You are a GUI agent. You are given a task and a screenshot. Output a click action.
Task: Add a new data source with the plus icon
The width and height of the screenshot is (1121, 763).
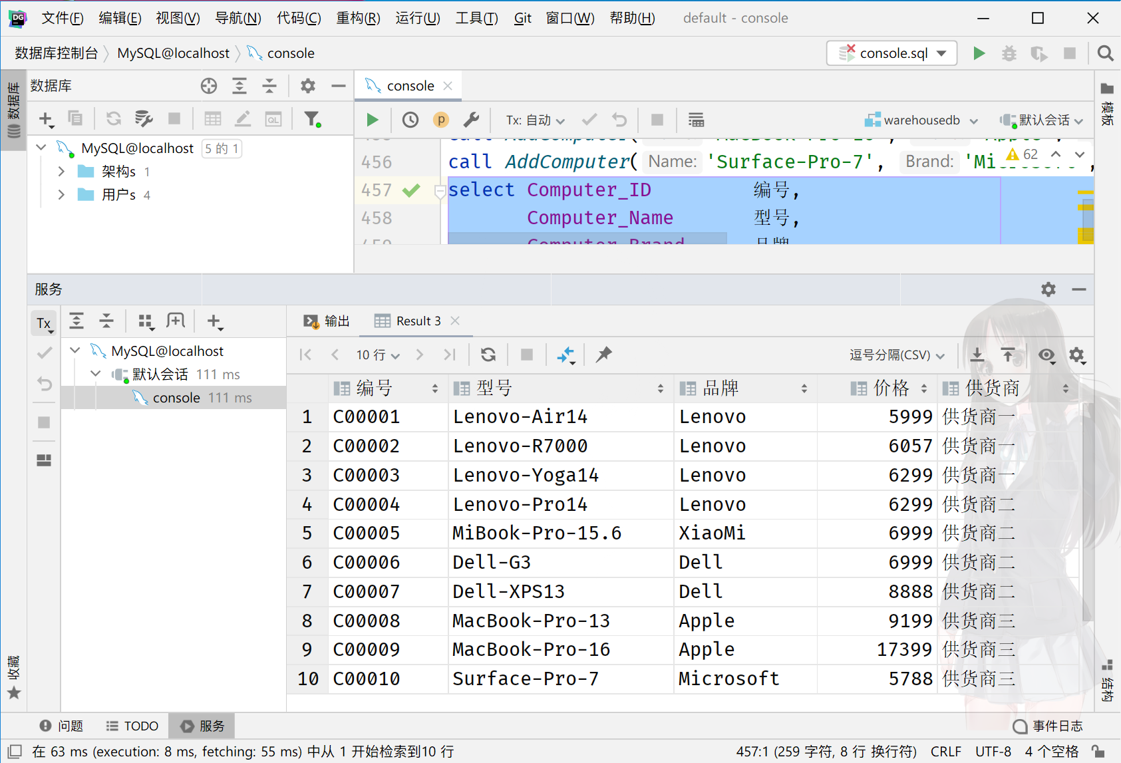coord(46,119)
